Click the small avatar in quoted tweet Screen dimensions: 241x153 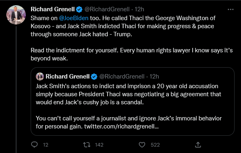(40, 76)
